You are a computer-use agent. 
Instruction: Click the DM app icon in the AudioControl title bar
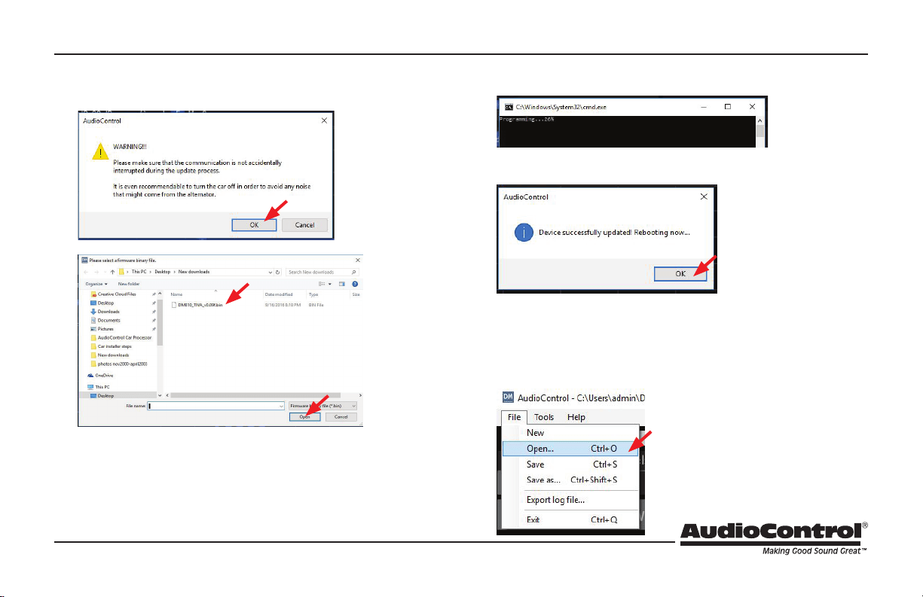508,397
